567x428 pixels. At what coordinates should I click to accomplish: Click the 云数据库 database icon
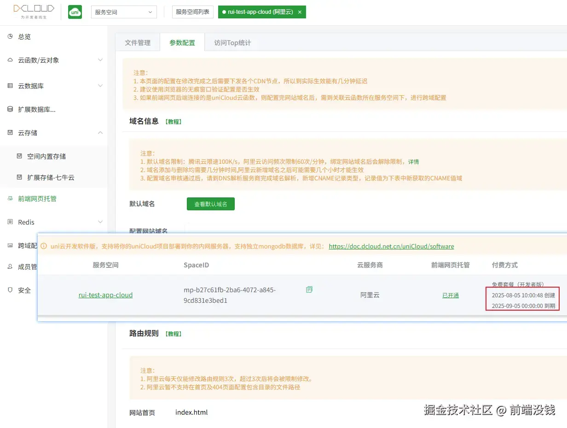point(10,86)
